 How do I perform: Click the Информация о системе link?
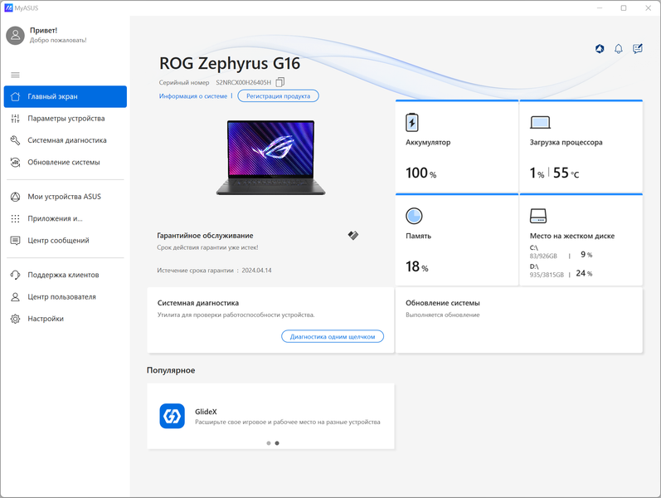coord(193,96)
